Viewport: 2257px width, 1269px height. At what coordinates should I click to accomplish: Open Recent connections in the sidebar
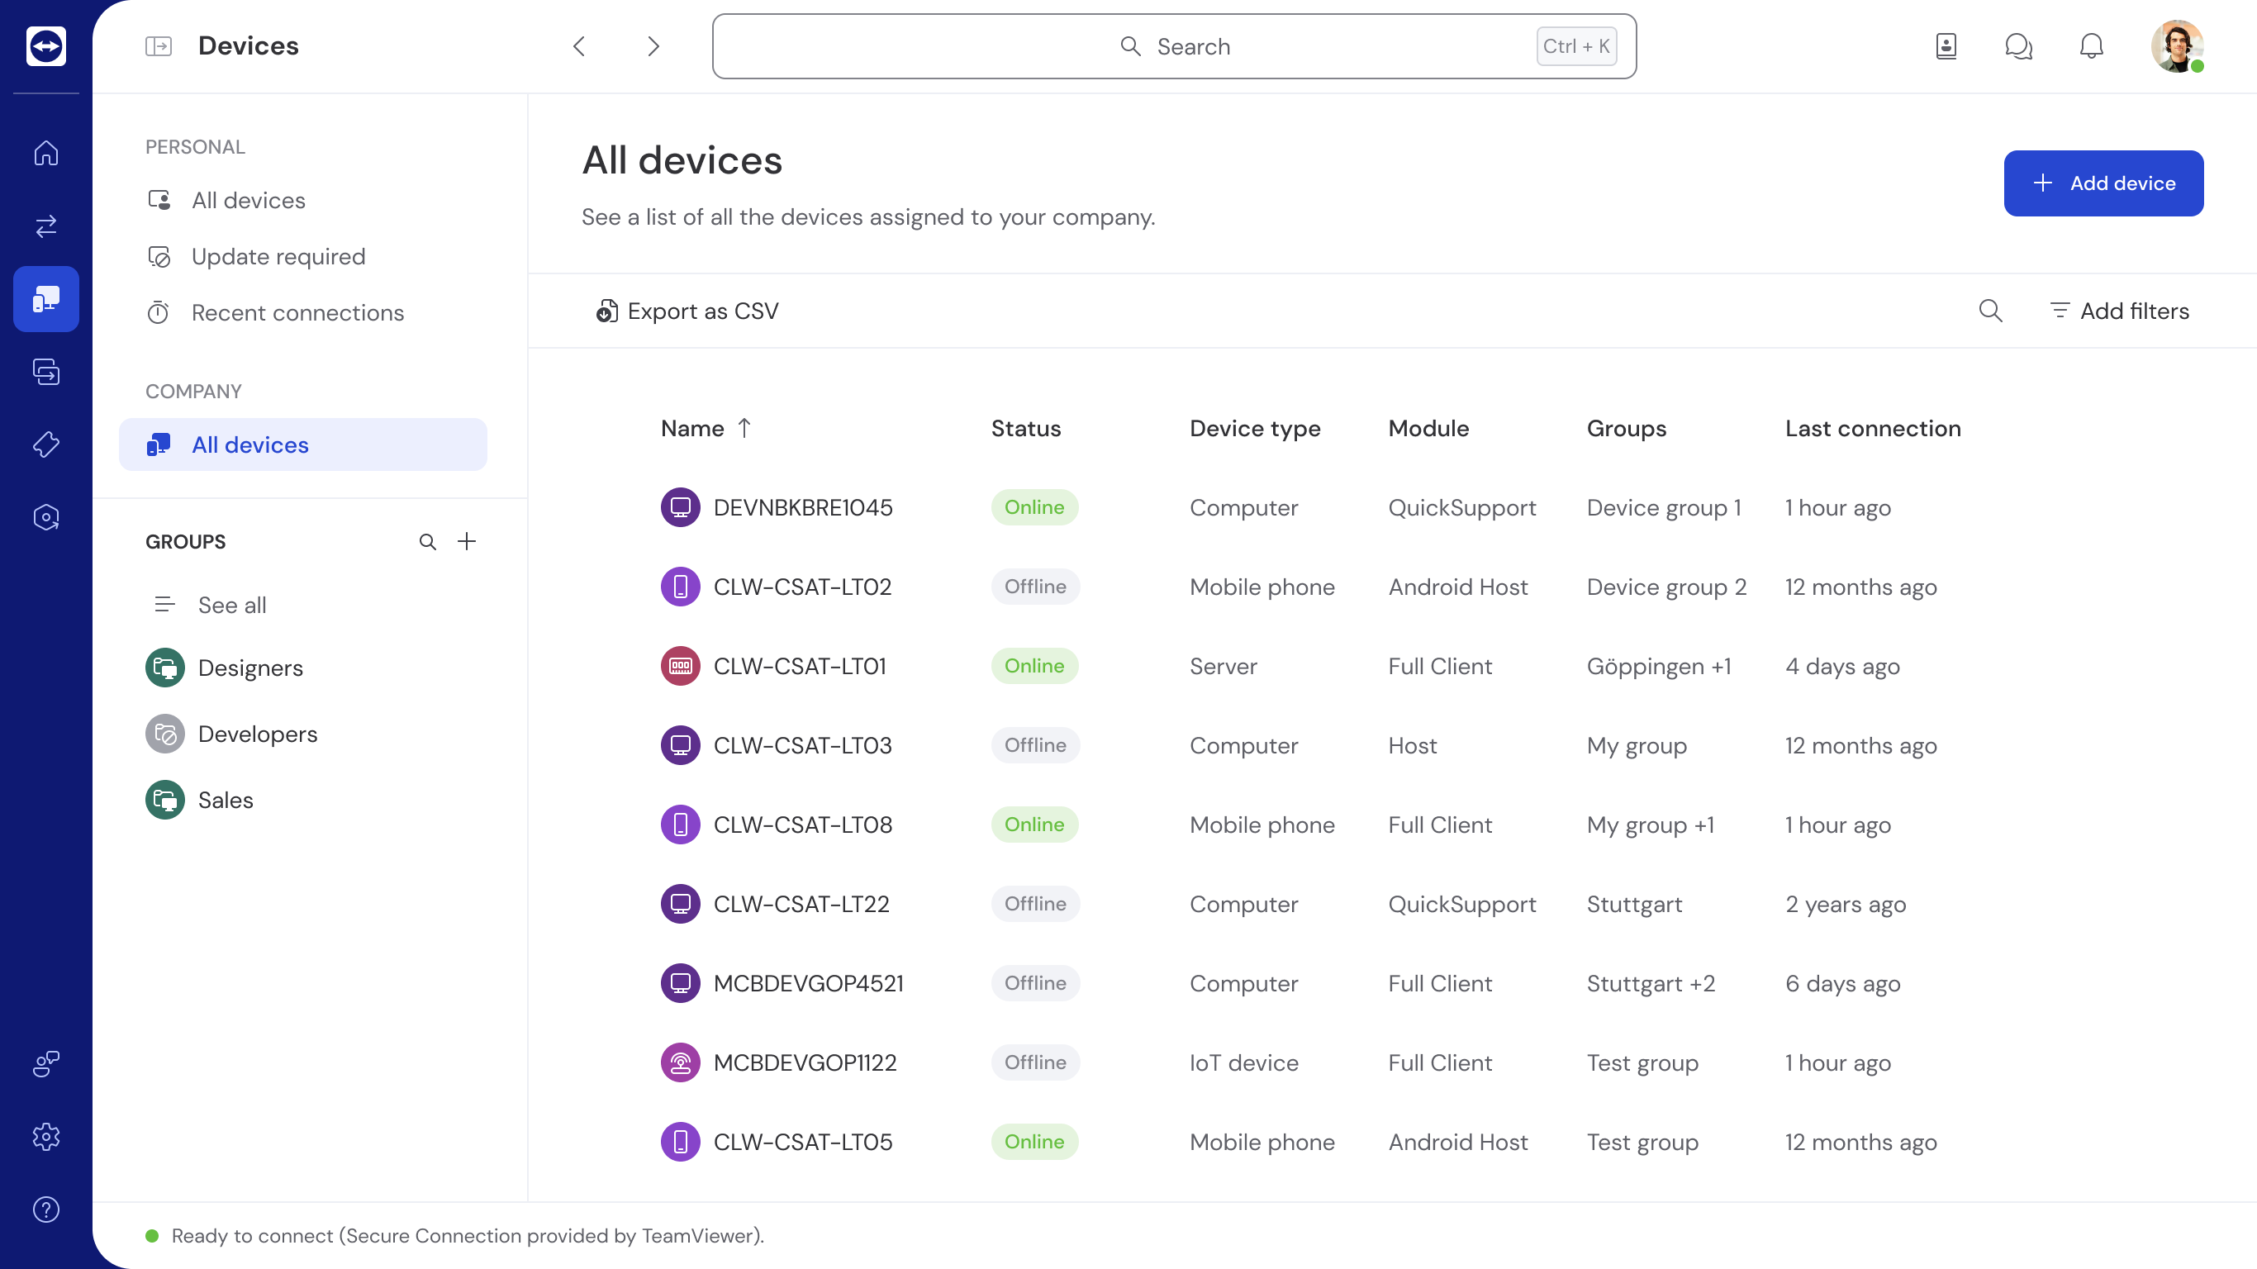298,312
